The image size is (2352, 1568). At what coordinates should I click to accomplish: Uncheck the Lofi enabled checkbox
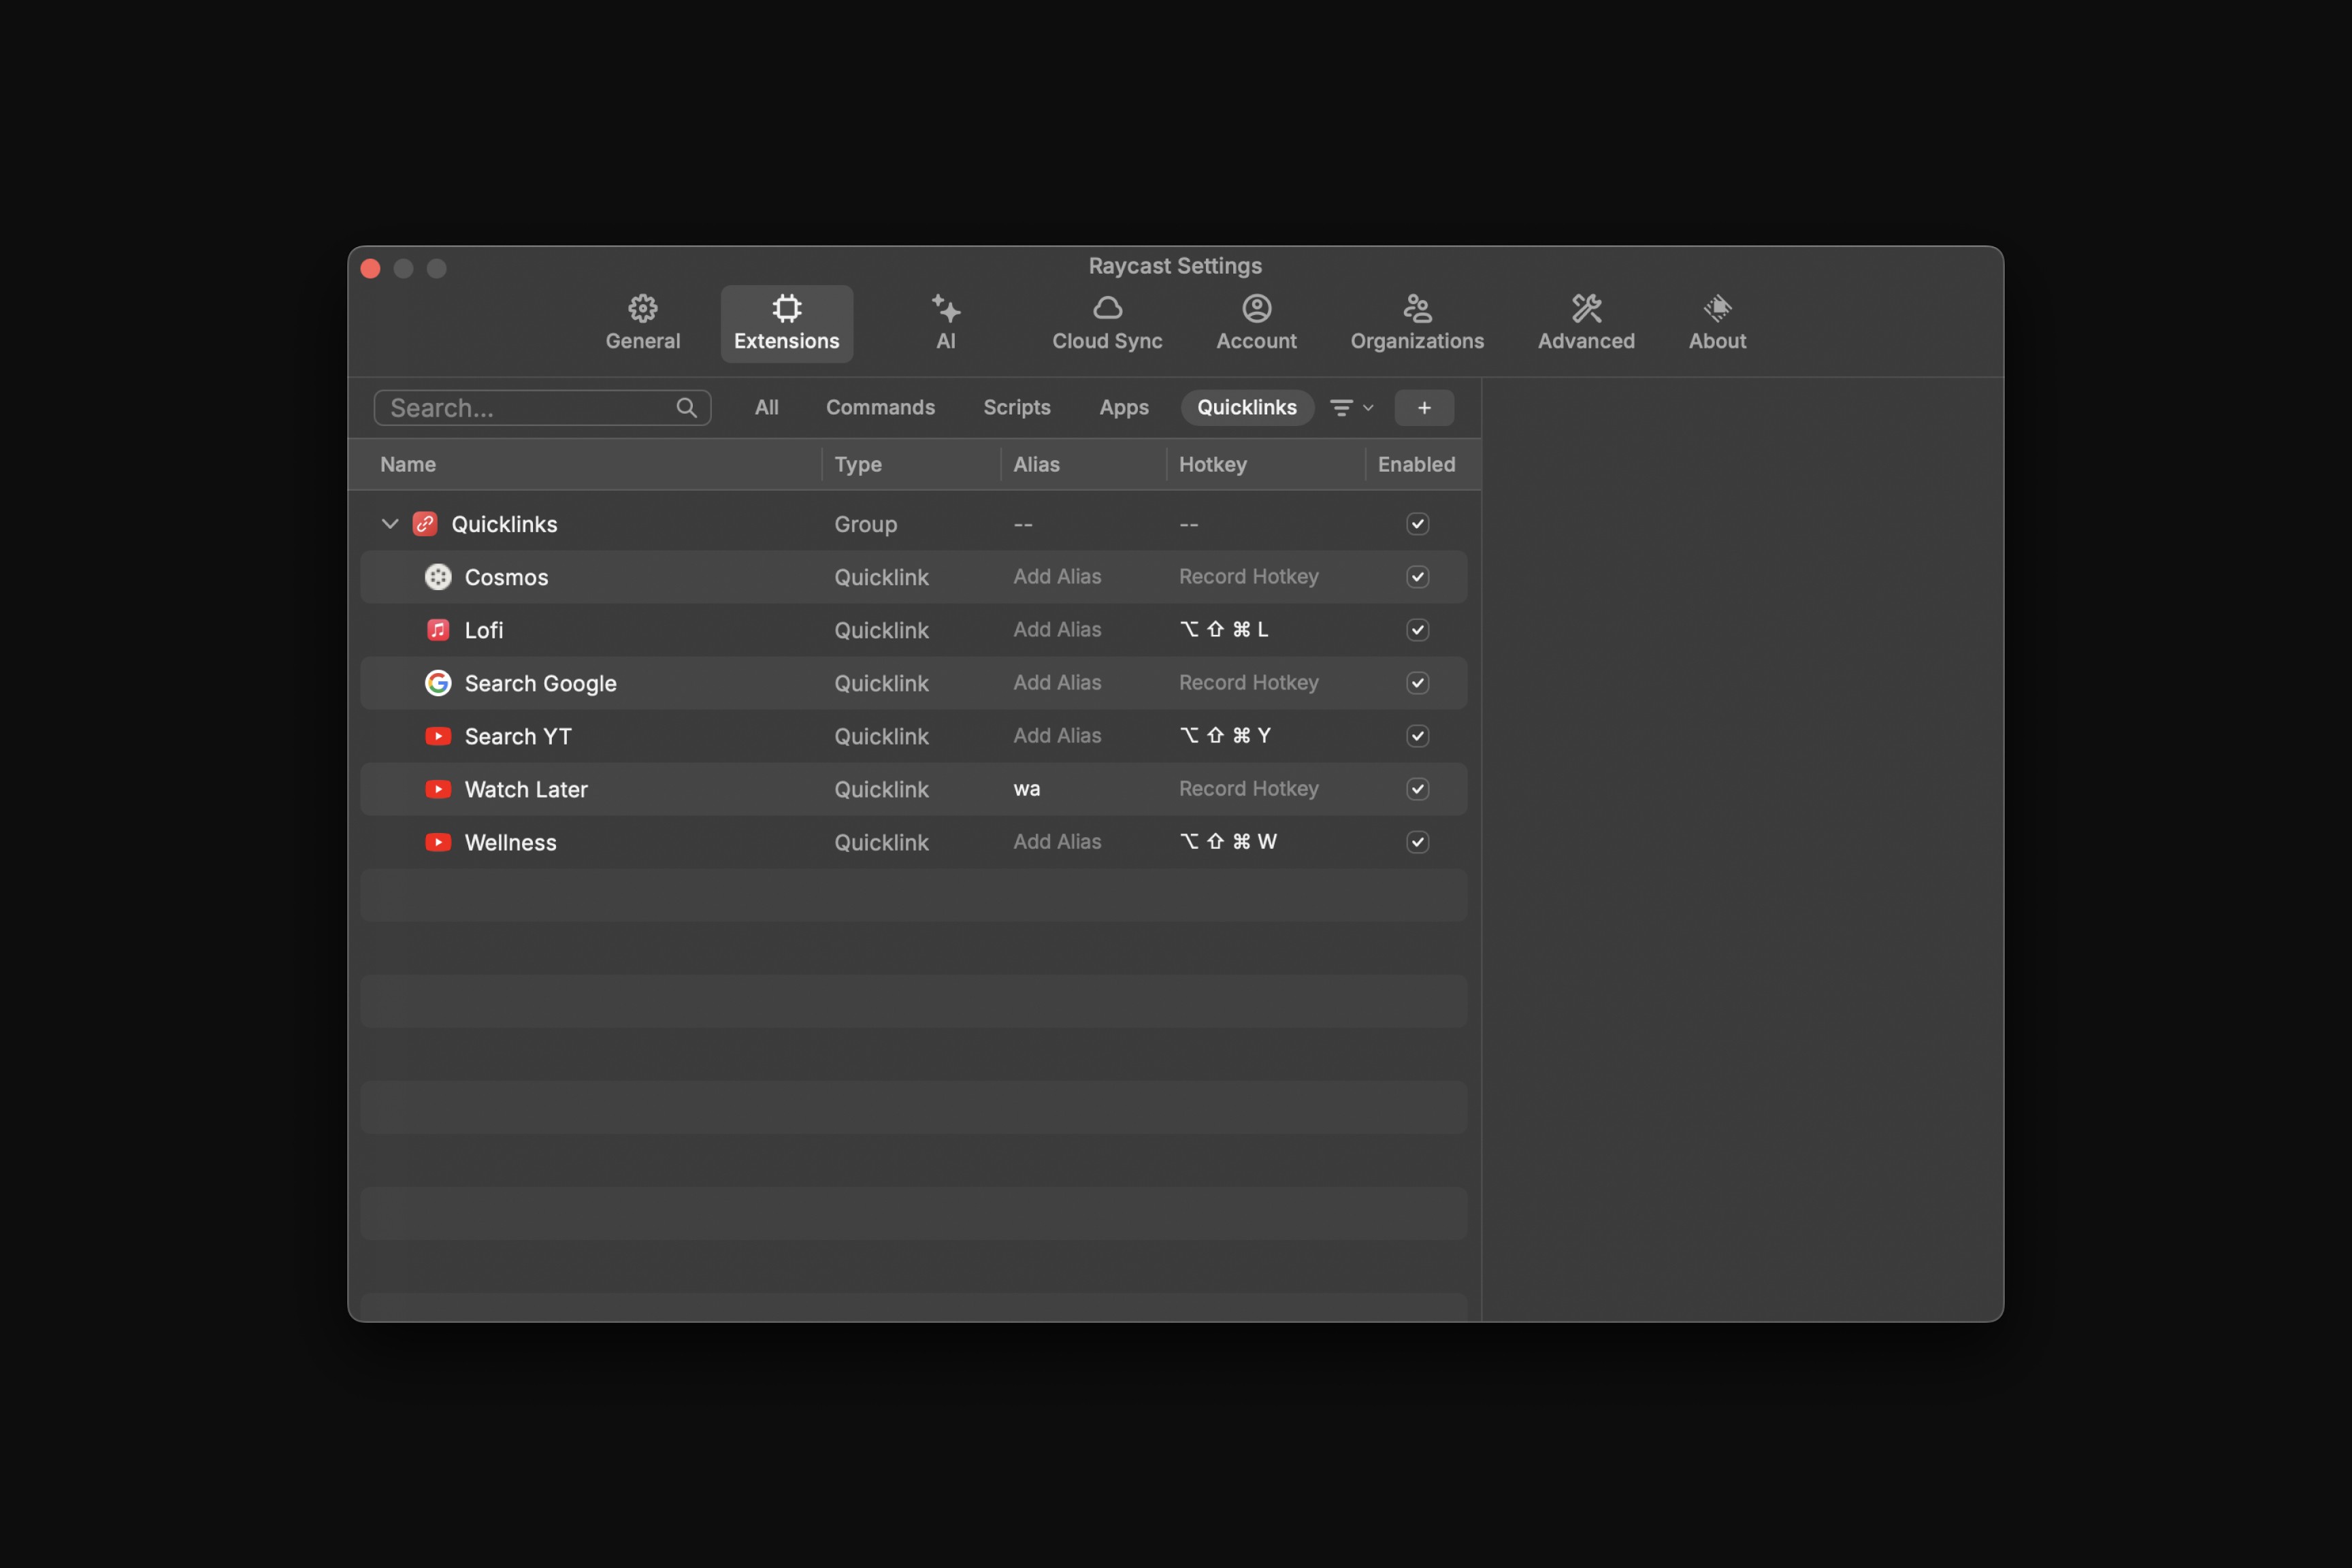pos(1417,630)
